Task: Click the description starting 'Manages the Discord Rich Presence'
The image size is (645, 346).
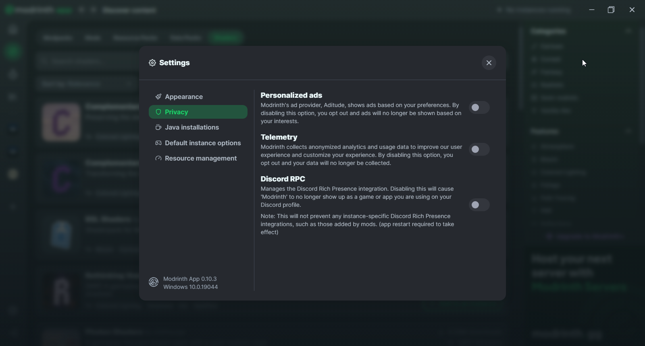Action: [357, 197]
